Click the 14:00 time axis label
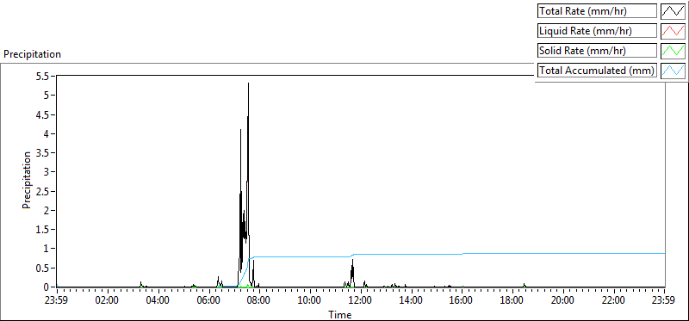The width and height of the screenshot is (689, 321). (412, 301)
